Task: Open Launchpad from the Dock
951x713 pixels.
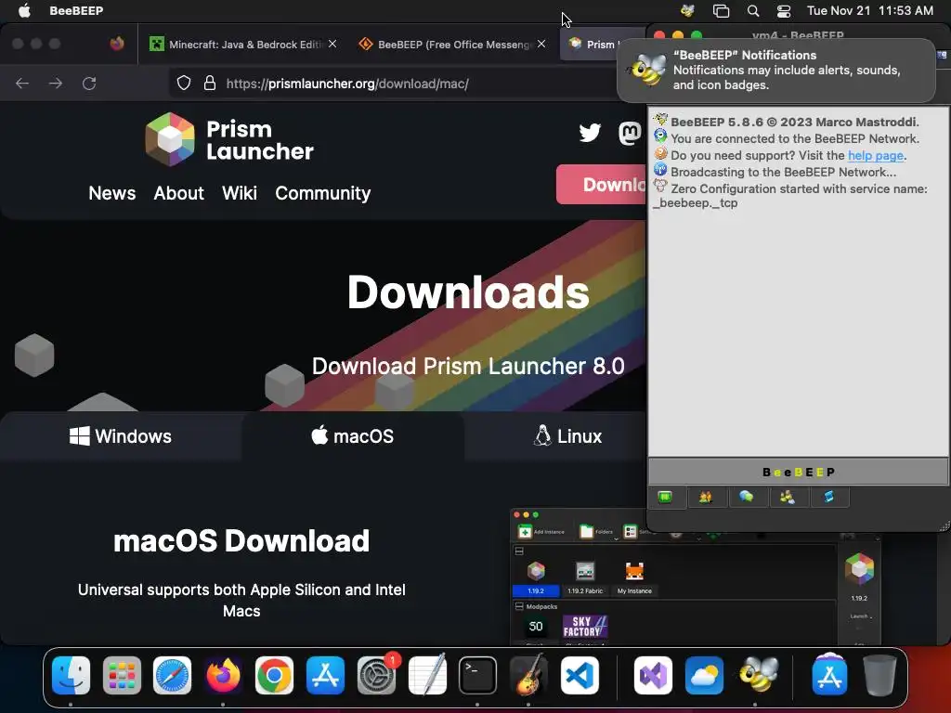Action: tap(122, 675)
